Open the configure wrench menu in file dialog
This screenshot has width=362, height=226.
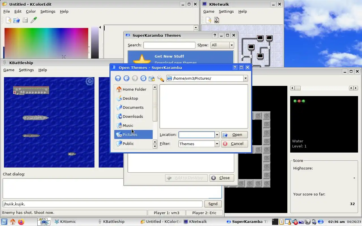160,78
